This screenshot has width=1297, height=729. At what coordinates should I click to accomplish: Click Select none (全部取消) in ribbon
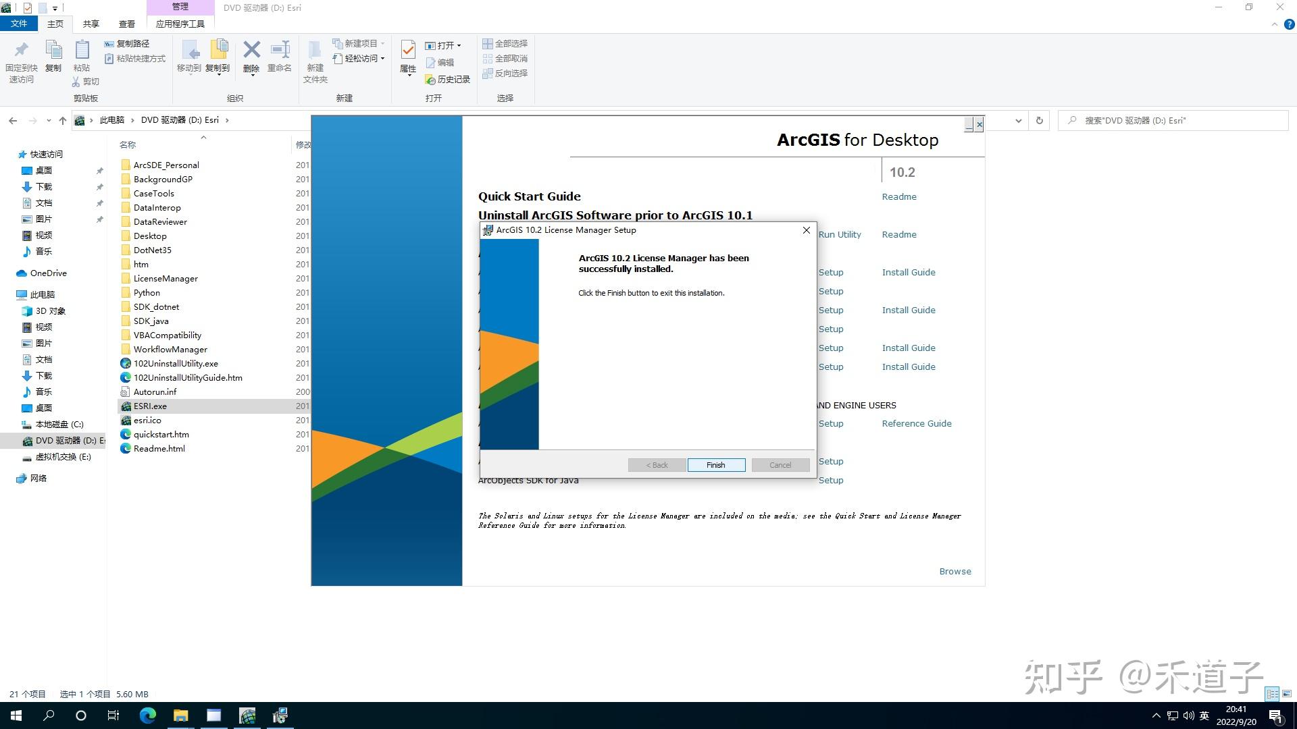pos(505,59)
